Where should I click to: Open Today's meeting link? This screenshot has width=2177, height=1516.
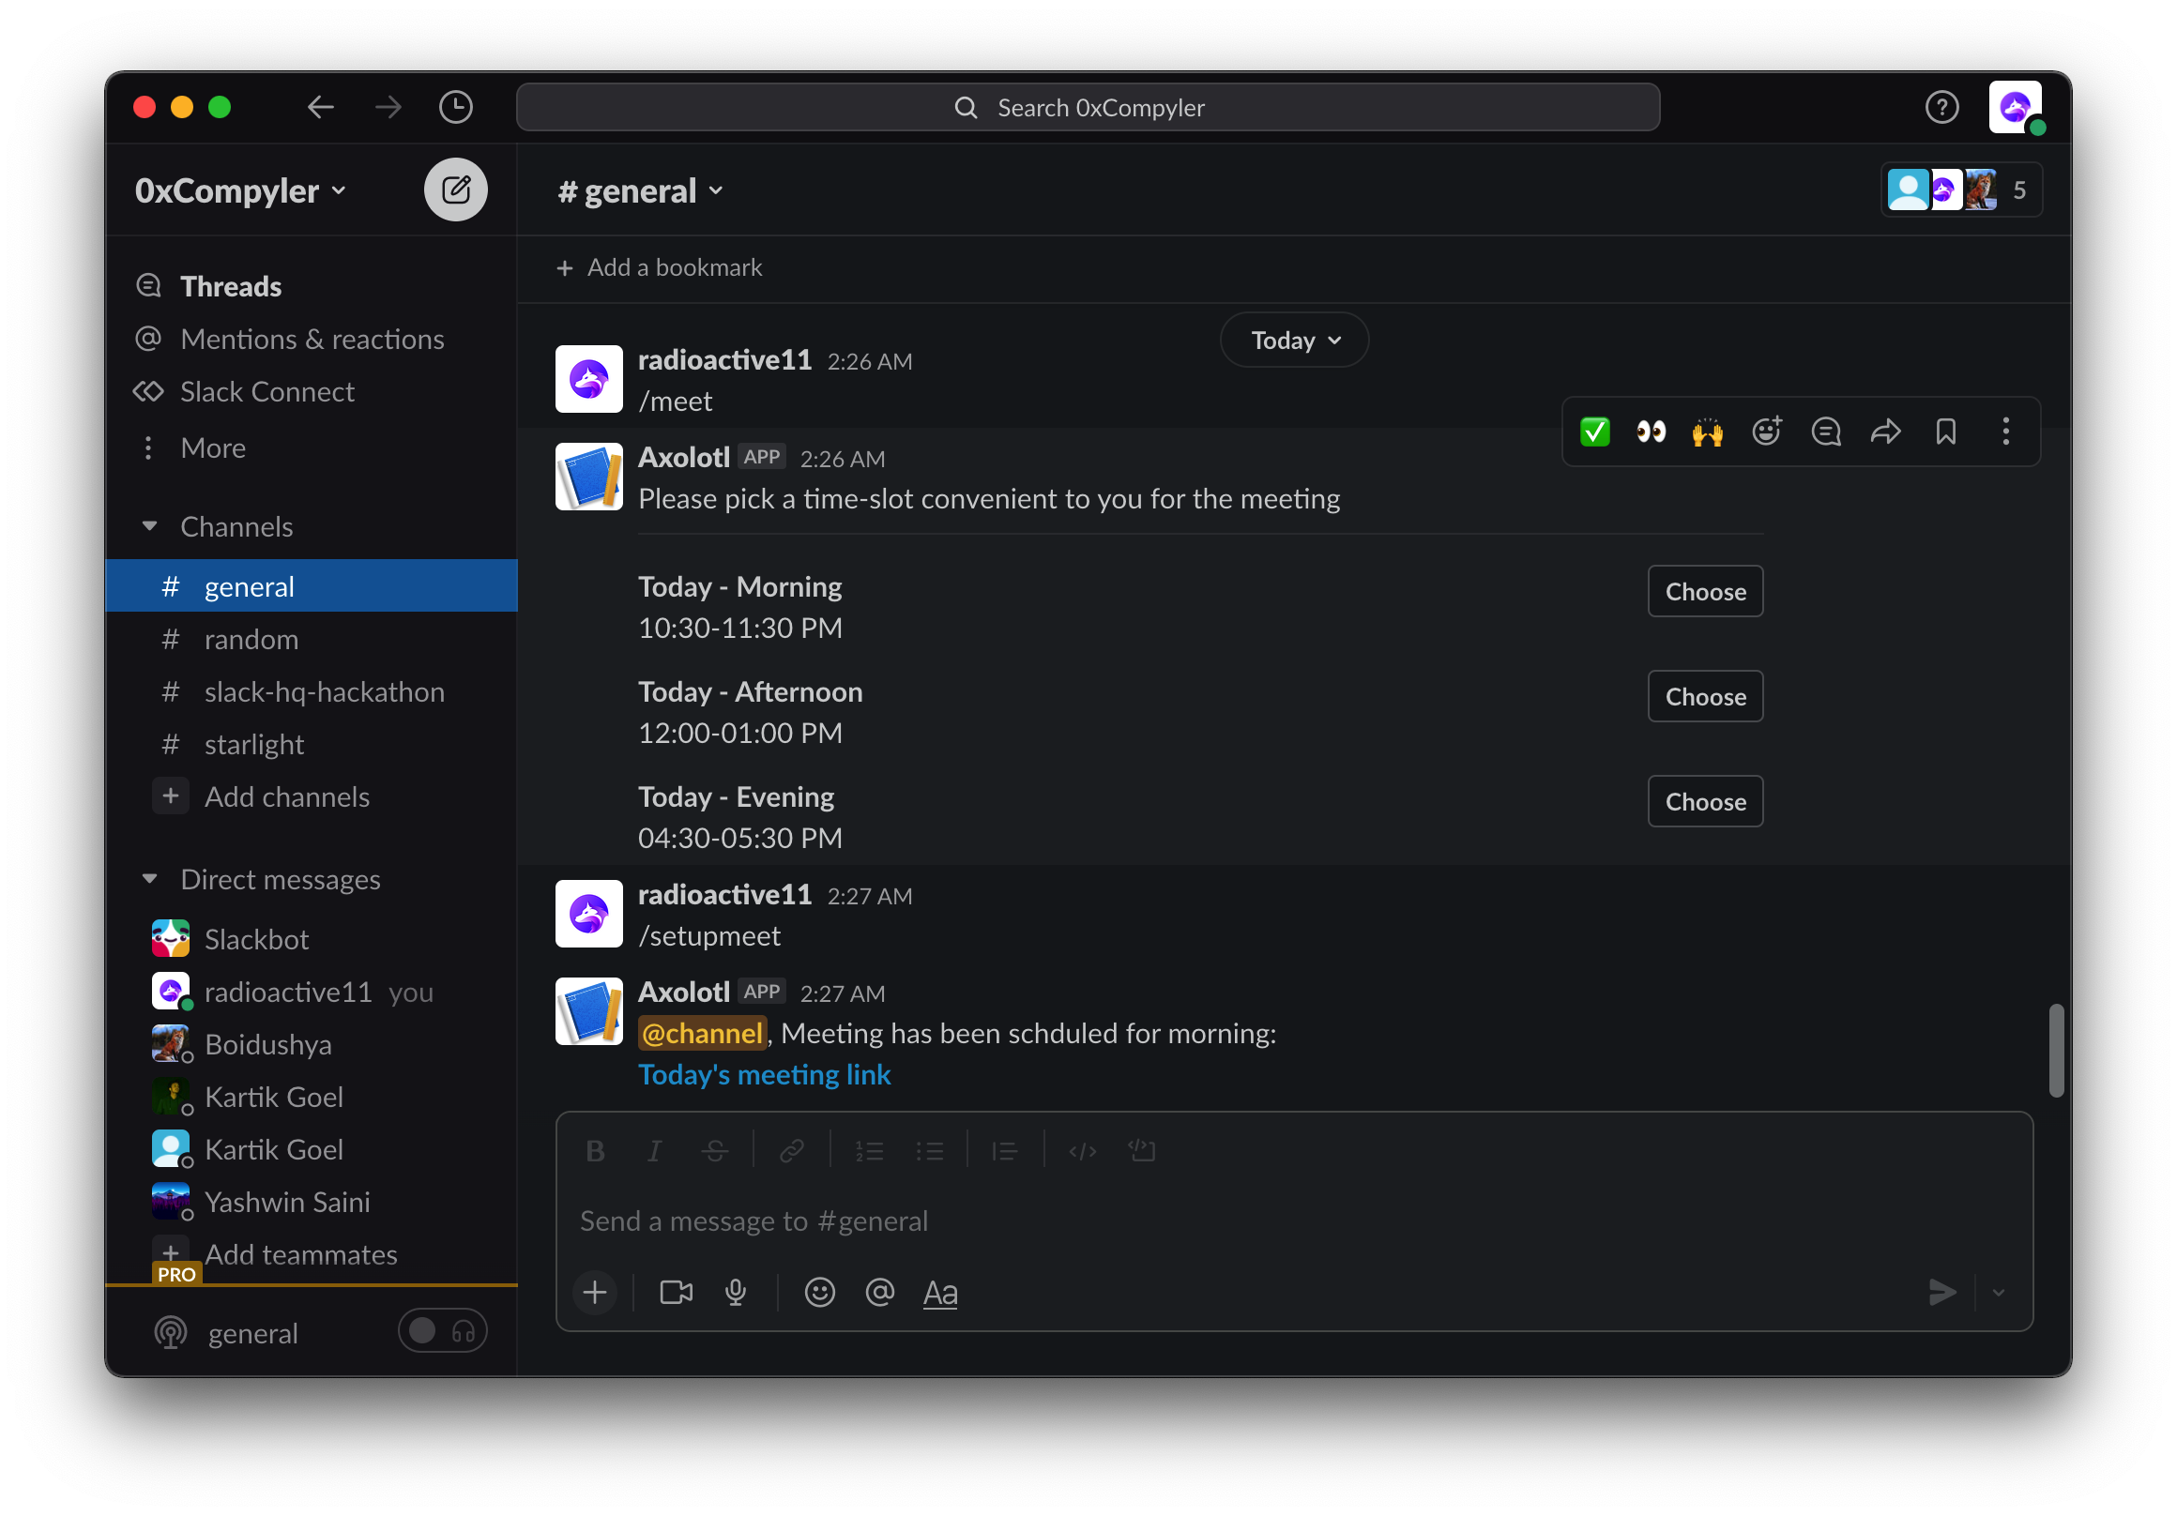pyautogui.click(x=764, y=1074)
